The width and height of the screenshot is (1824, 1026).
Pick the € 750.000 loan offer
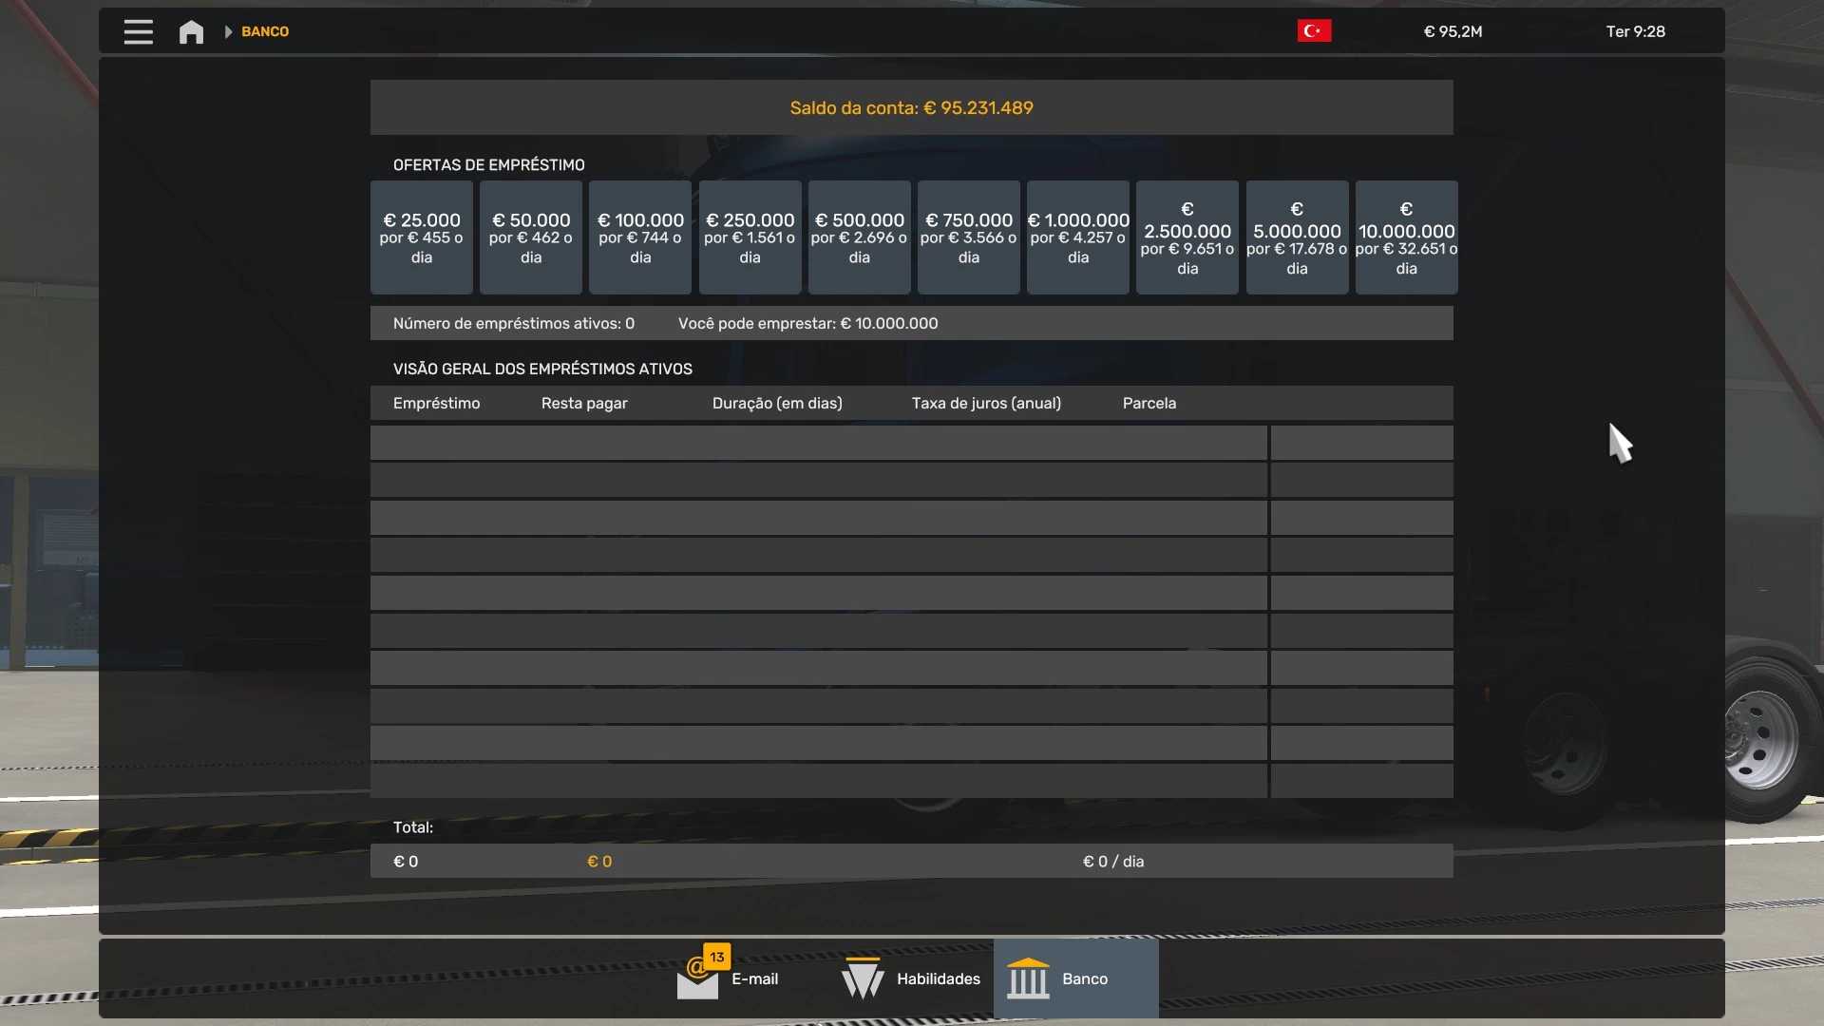[968, 237]
